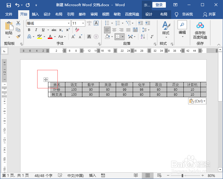Open the borders dropdown arrow
Image resolution: width=223 pixels, height=179 pixels.
pos(122,37)
